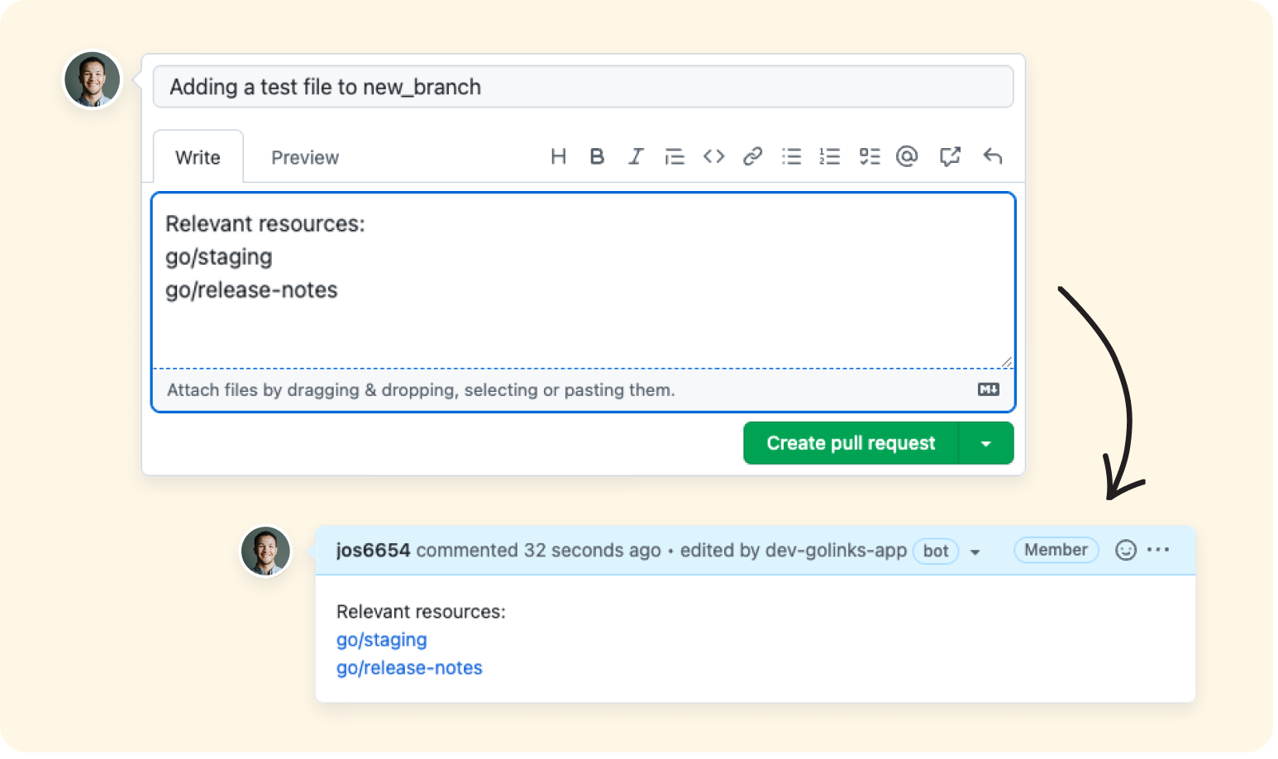Image resolution: width=1278 pixels, height=759 pixels.
Task: Add a bulleted list
Action: pos(790,156)
